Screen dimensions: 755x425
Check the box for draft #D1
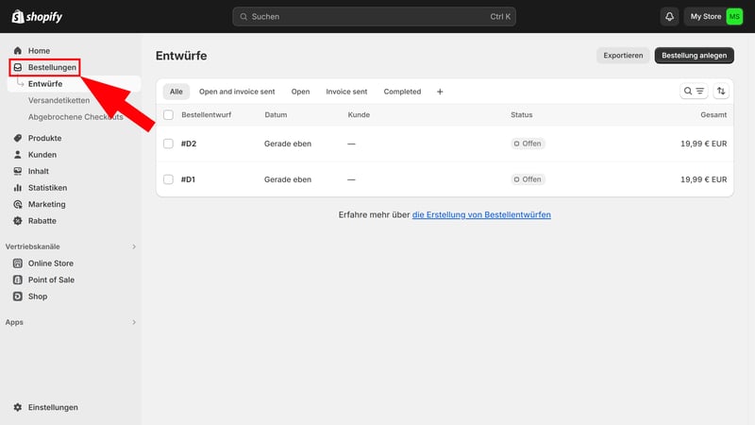click(x=168, y=179)
